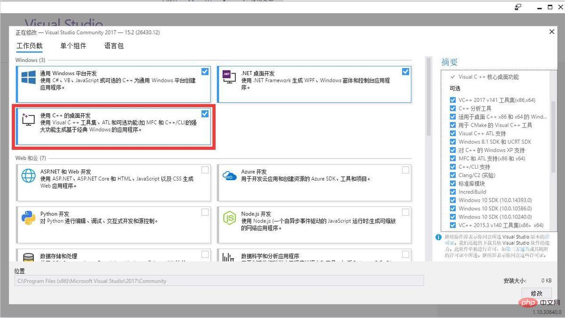The height and width of the screenshot is (318, 565).
Task: Uncheck Visual C++ ATL 支持 option
Action: click(x=453, y=133)
